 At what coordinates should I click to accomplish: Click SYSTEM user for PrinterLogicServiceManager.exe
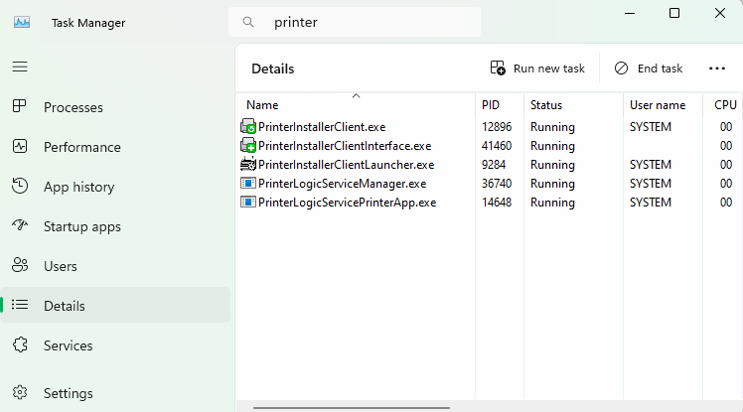(x=651, y=184)
